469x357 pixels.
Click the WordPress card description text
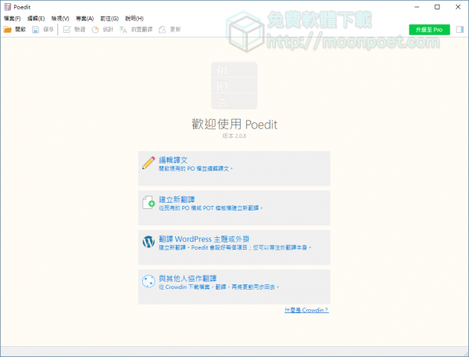[x=234, y=247]
